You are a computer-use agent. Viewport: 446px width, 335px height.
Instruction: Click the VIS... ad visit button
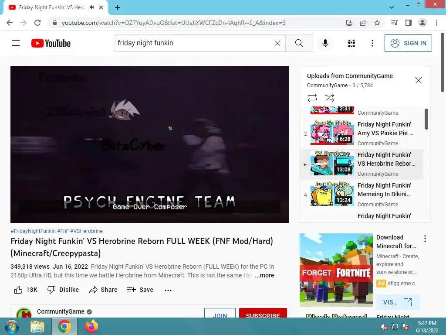(x=398, y=302)
